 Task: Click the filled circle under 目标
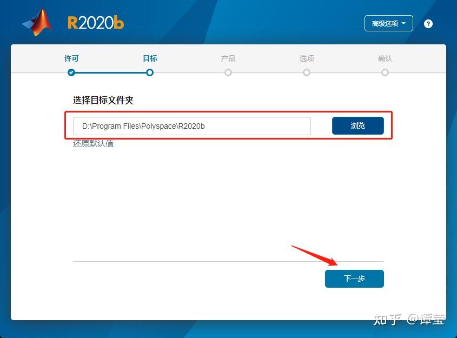[x=150, y=72]
